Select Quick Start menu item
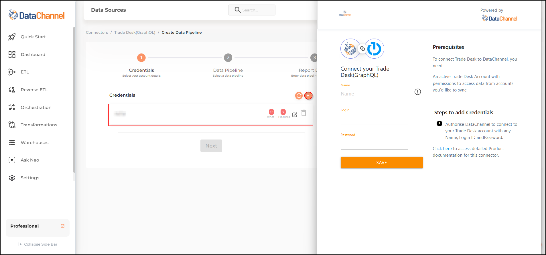Viewport: 546px width, 255px height. click(33, 37)
